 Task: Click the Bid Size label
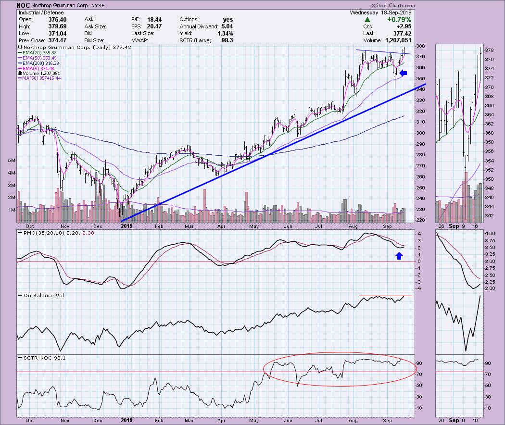[94, 40]
